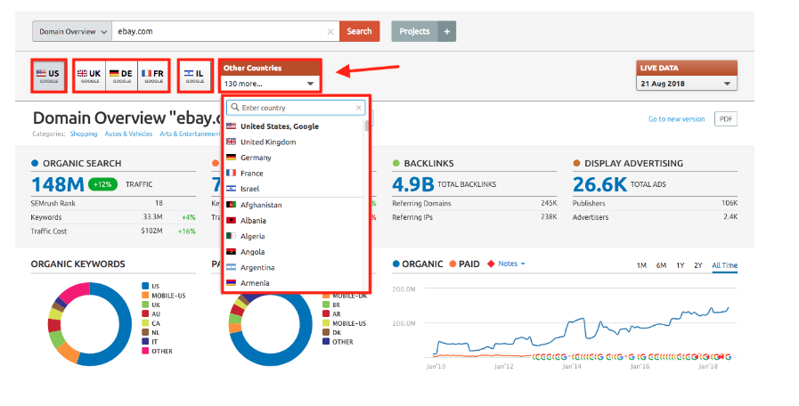Click the red Search button
Screen dimensions: 799x406
point(359,31)
